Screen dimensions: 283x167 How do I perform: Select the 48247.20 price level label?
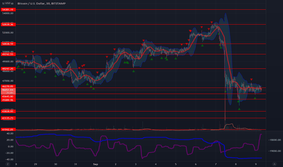(8, 69)
